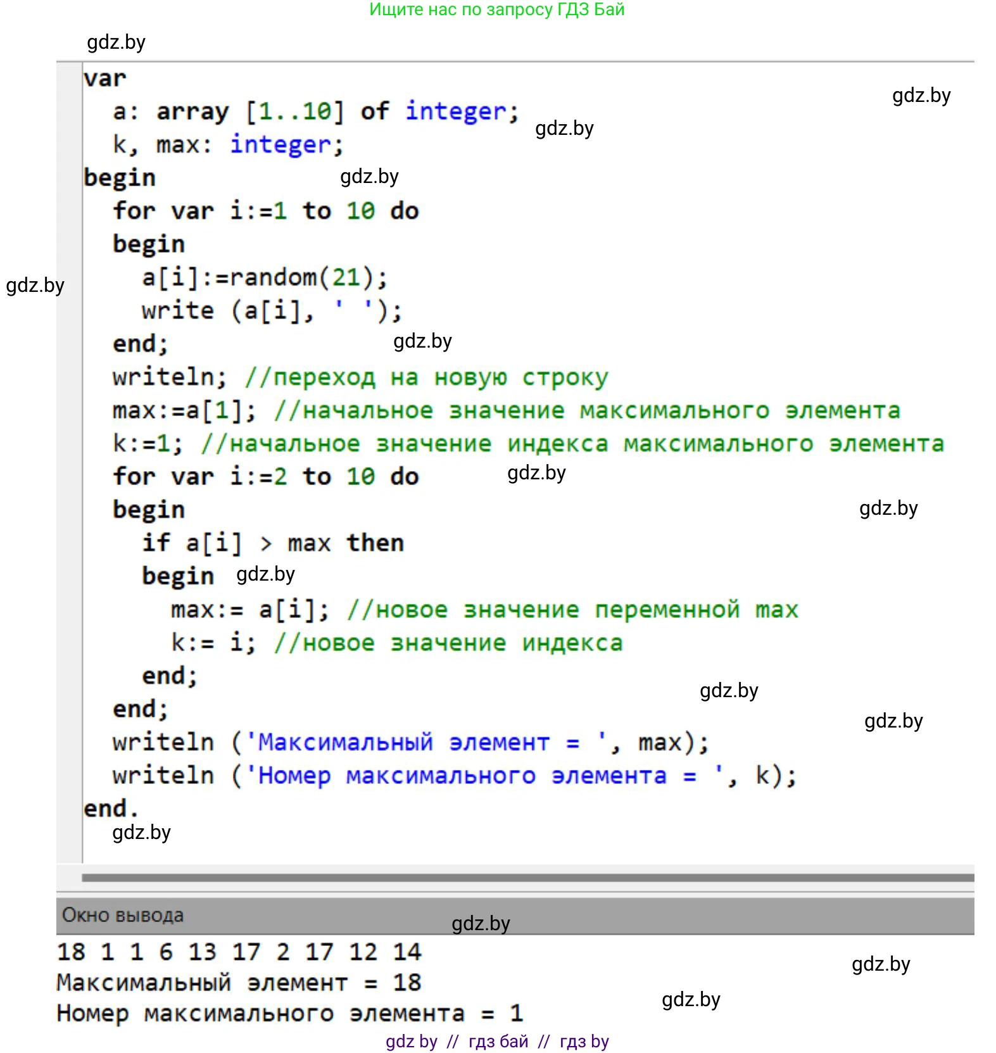Click the 'Максимальный элемент = 18' output line
Image resolution: width=996 pixels, height=1053 pixels.
239,983
